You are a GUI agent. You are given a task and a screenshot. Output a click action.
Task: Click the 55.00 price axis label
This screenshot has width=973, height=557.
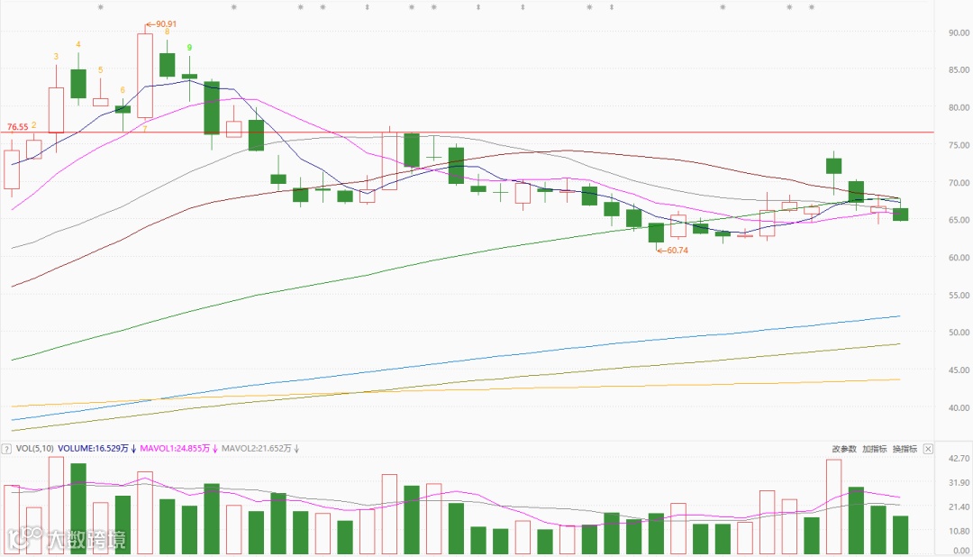click(x=959, y=295)
